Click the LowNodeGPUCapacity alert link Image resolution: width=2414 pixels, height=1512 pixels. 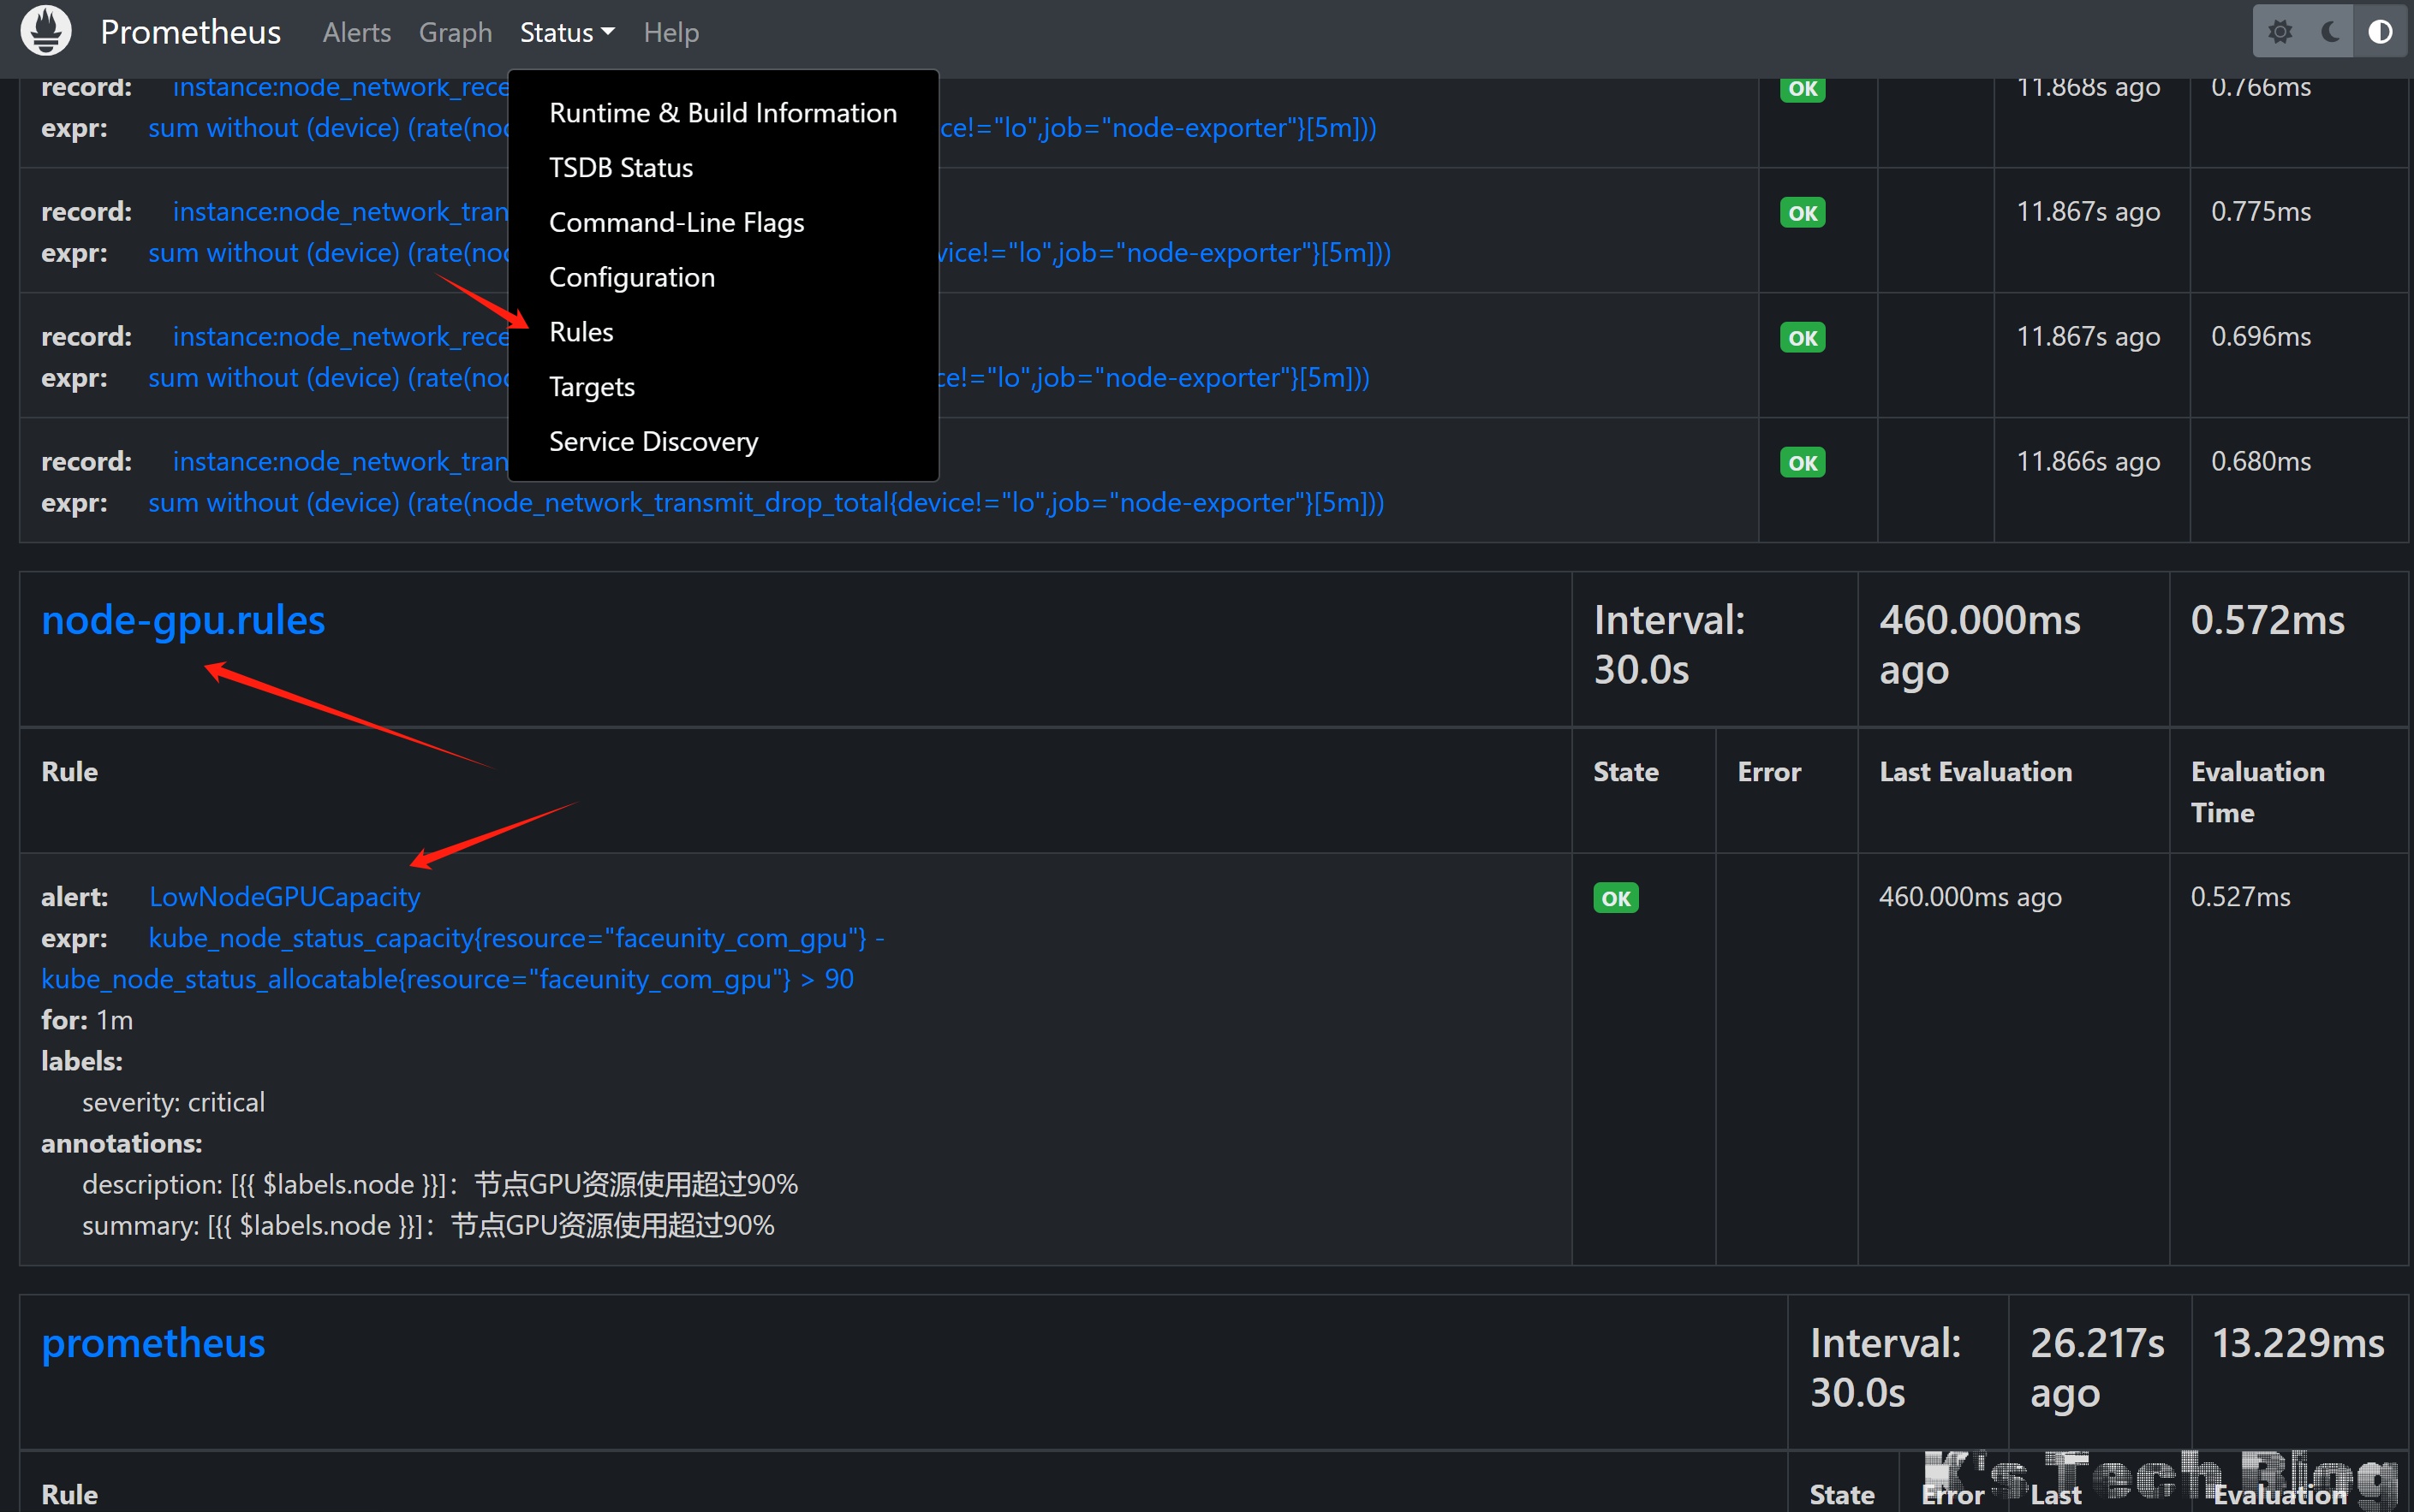tap(284, 897)
